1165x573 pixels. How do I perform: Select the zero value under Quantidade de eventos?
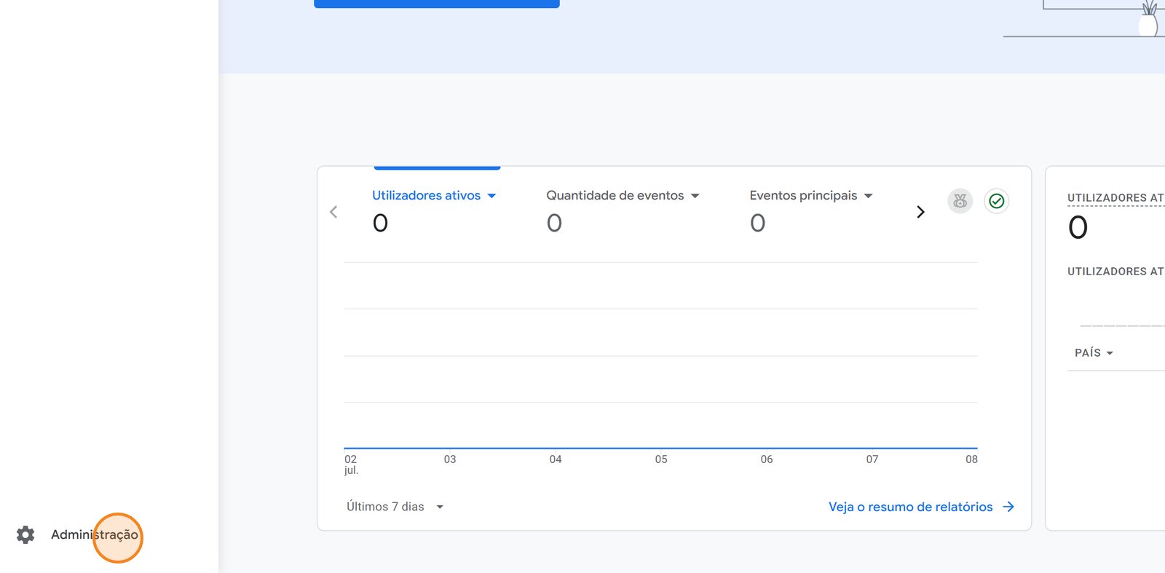pos(554,223)
